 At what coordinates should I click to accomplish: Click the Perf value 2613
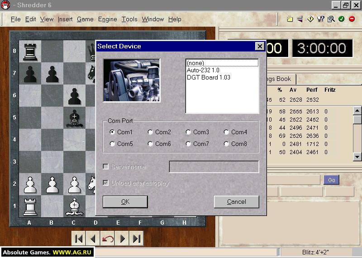pyautogui.click(x=313, y=111)
